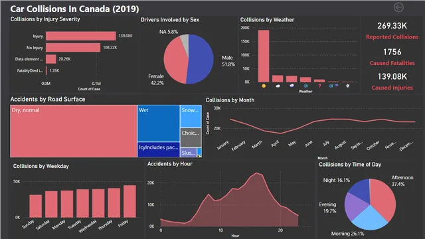Image resolution: width=425 pixels, height=239 pixels.
Task: Click the 269.33K Reported Collisions card value
Action: tap(392, 26)
